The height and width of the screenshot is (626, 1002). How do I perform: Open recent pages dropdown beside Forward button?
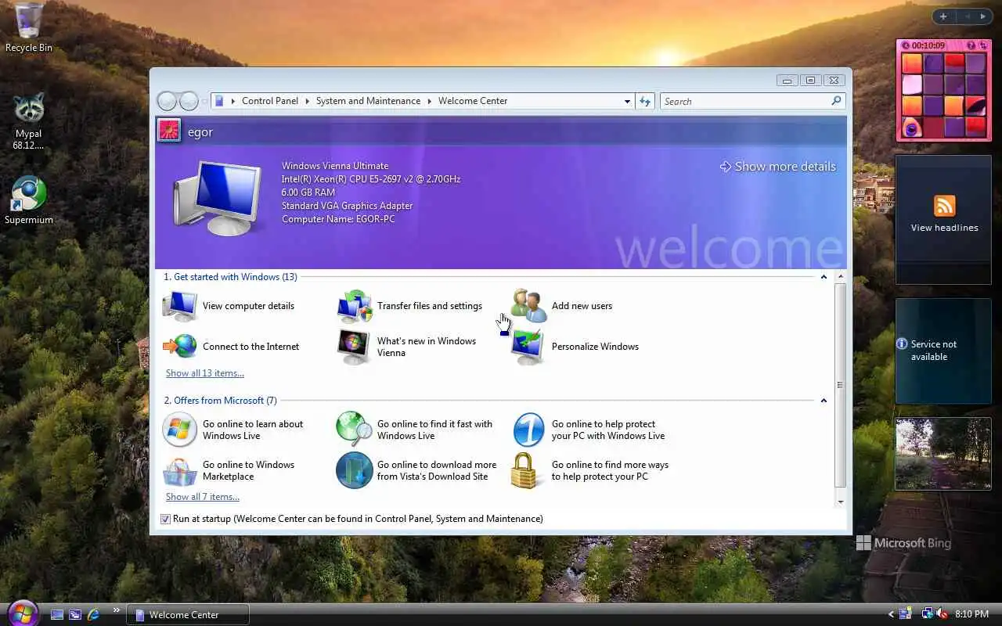pos(204,101)
